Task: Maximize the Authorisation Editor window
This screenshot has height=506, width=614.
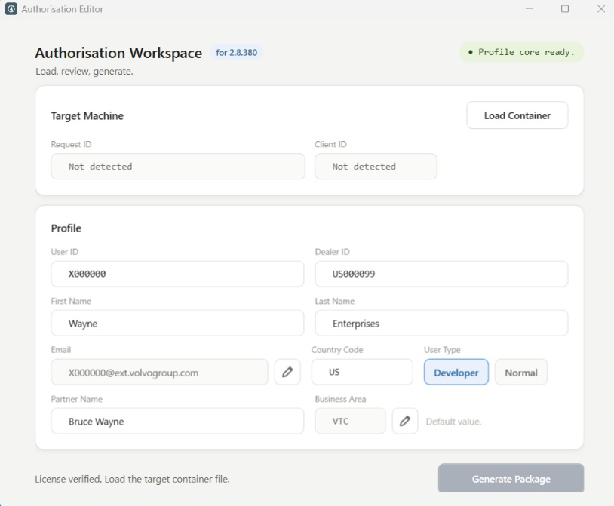Action: pyautogui.click(x=565, y=8)
